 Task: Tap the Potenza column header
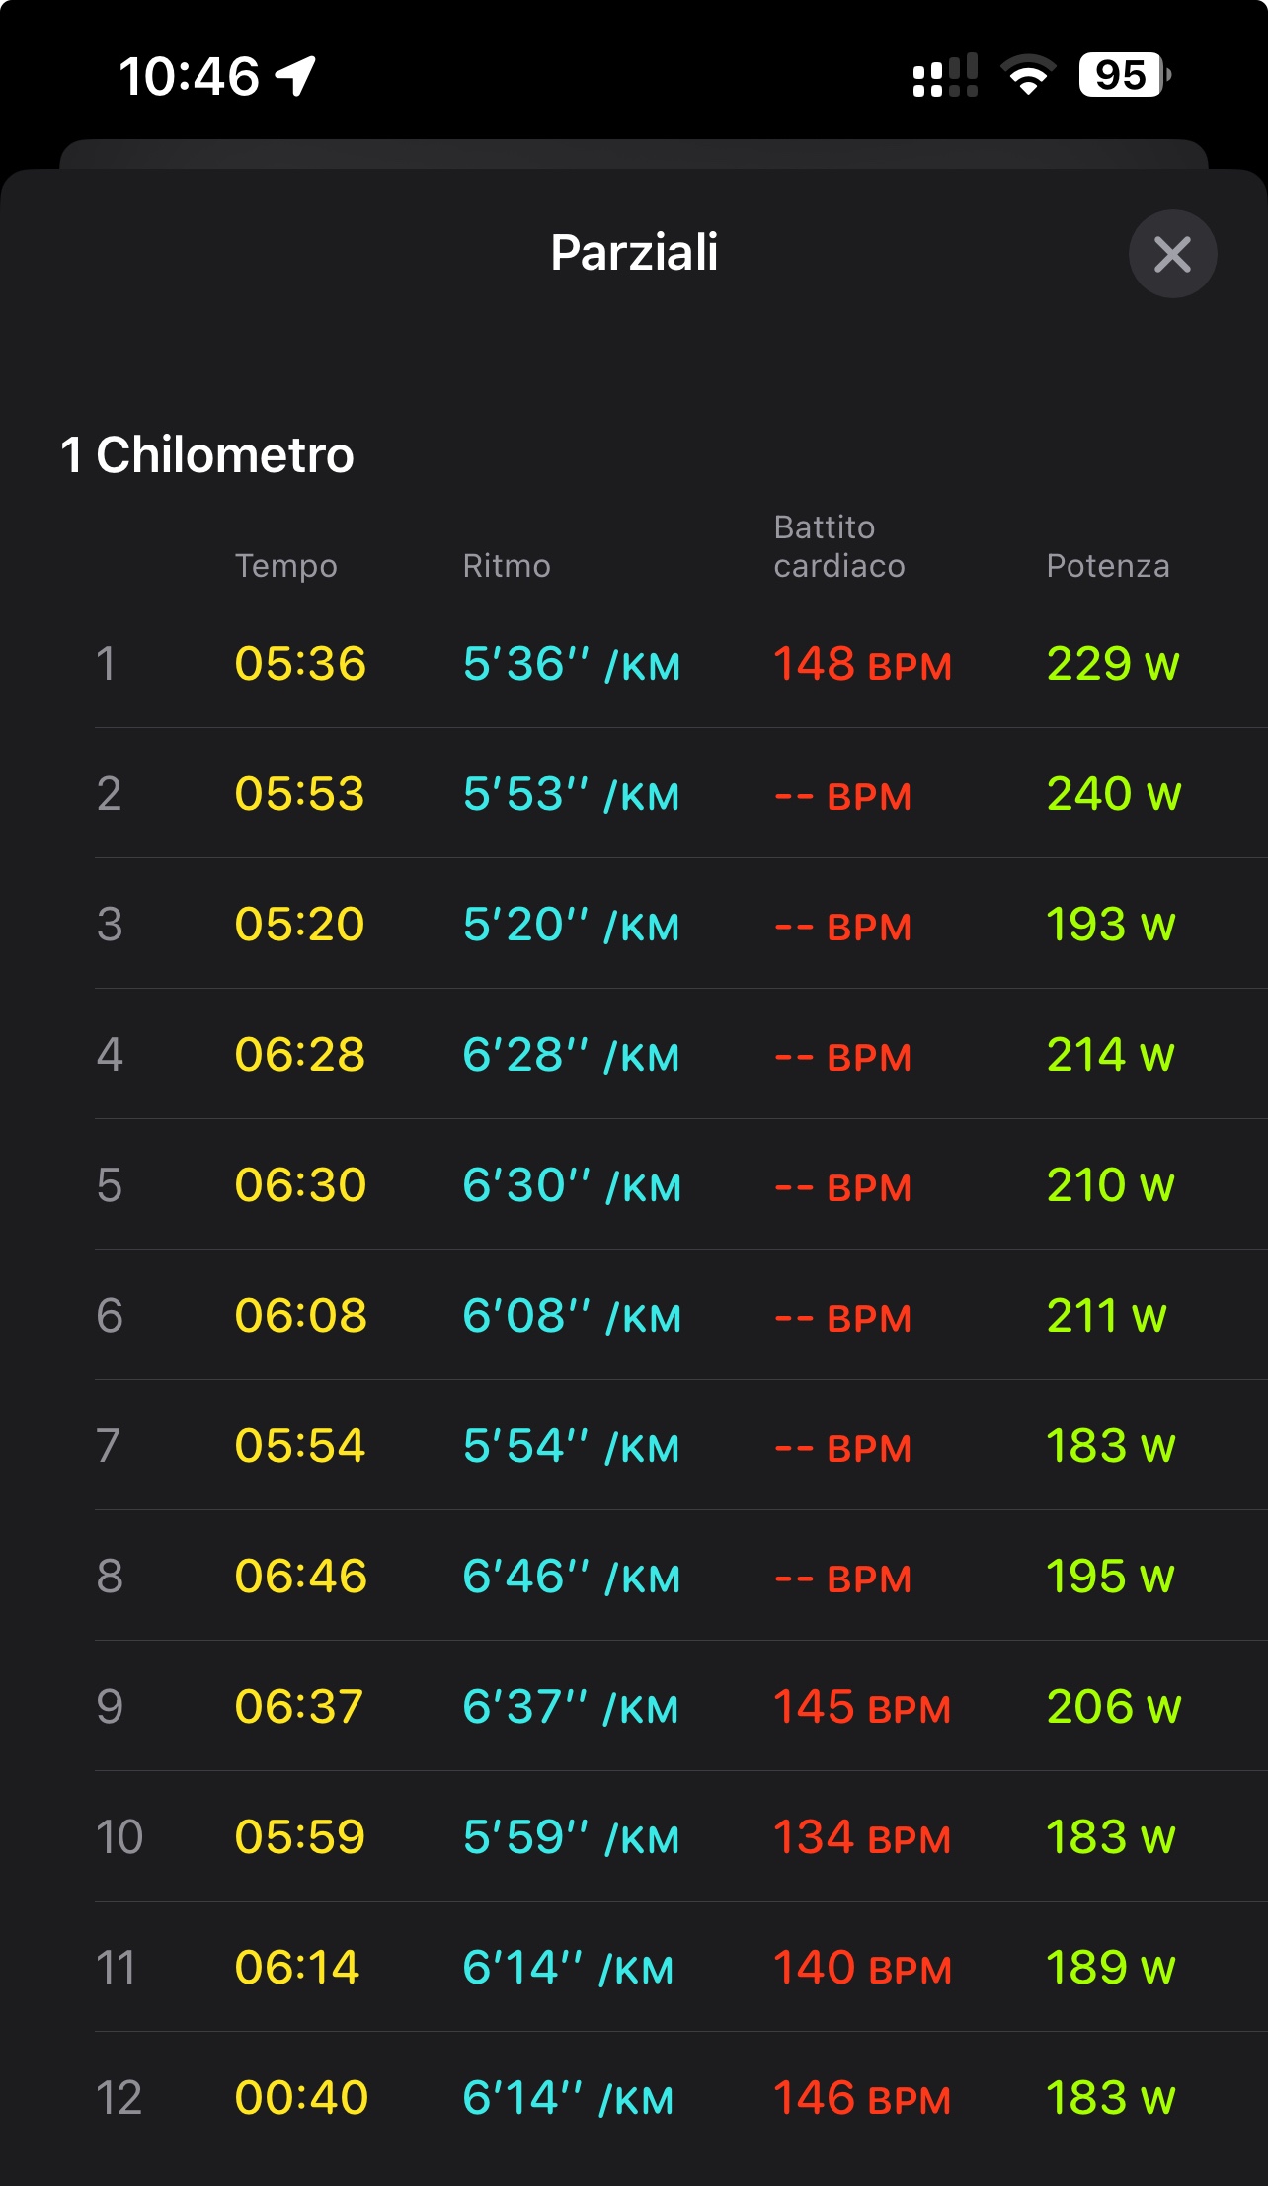point(1107,566)
